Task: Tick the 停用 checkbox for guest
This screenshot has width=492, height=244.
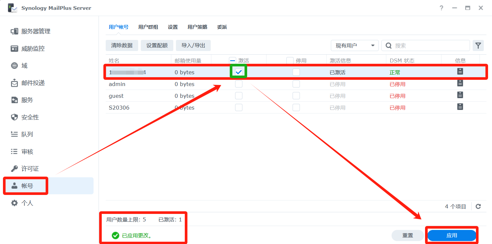Action: 296,96
